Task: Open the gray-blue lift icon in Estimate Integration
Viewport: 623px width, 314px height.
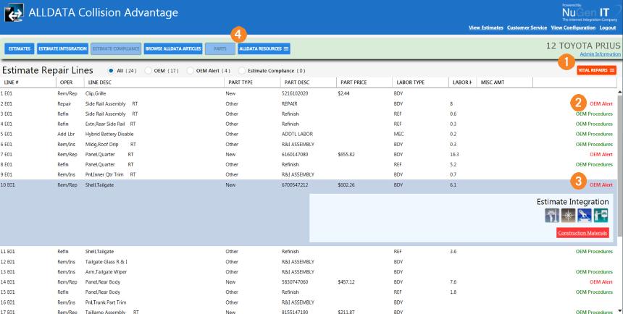Action: (x=552, y=215)
